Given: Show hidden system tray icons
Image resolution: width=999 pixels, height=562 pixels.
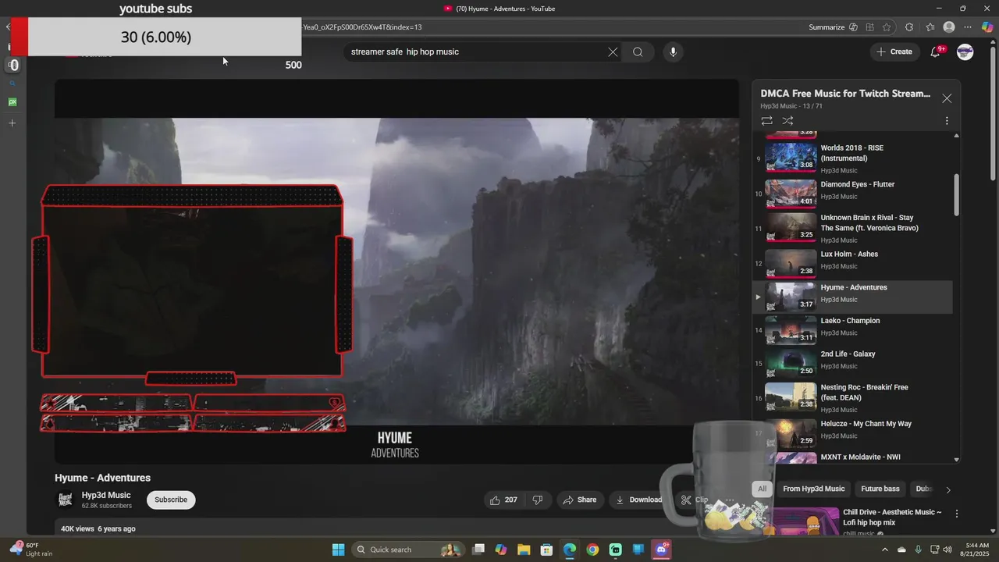Looking at the screenshot, I should [884, 550].
